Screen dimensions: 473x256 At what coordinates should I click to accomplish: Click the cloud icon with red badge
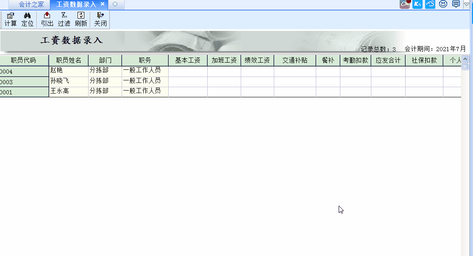[404, 4]
